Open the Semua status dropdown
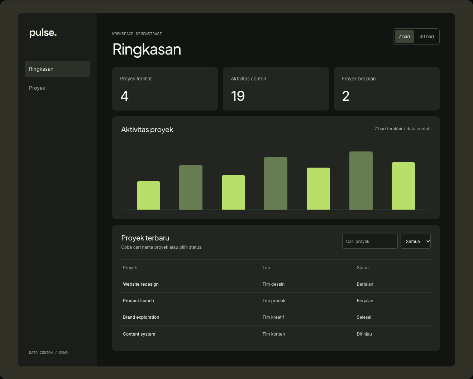Image resolution: width=473 pixels, height=379 pixels. coord(416,241)
